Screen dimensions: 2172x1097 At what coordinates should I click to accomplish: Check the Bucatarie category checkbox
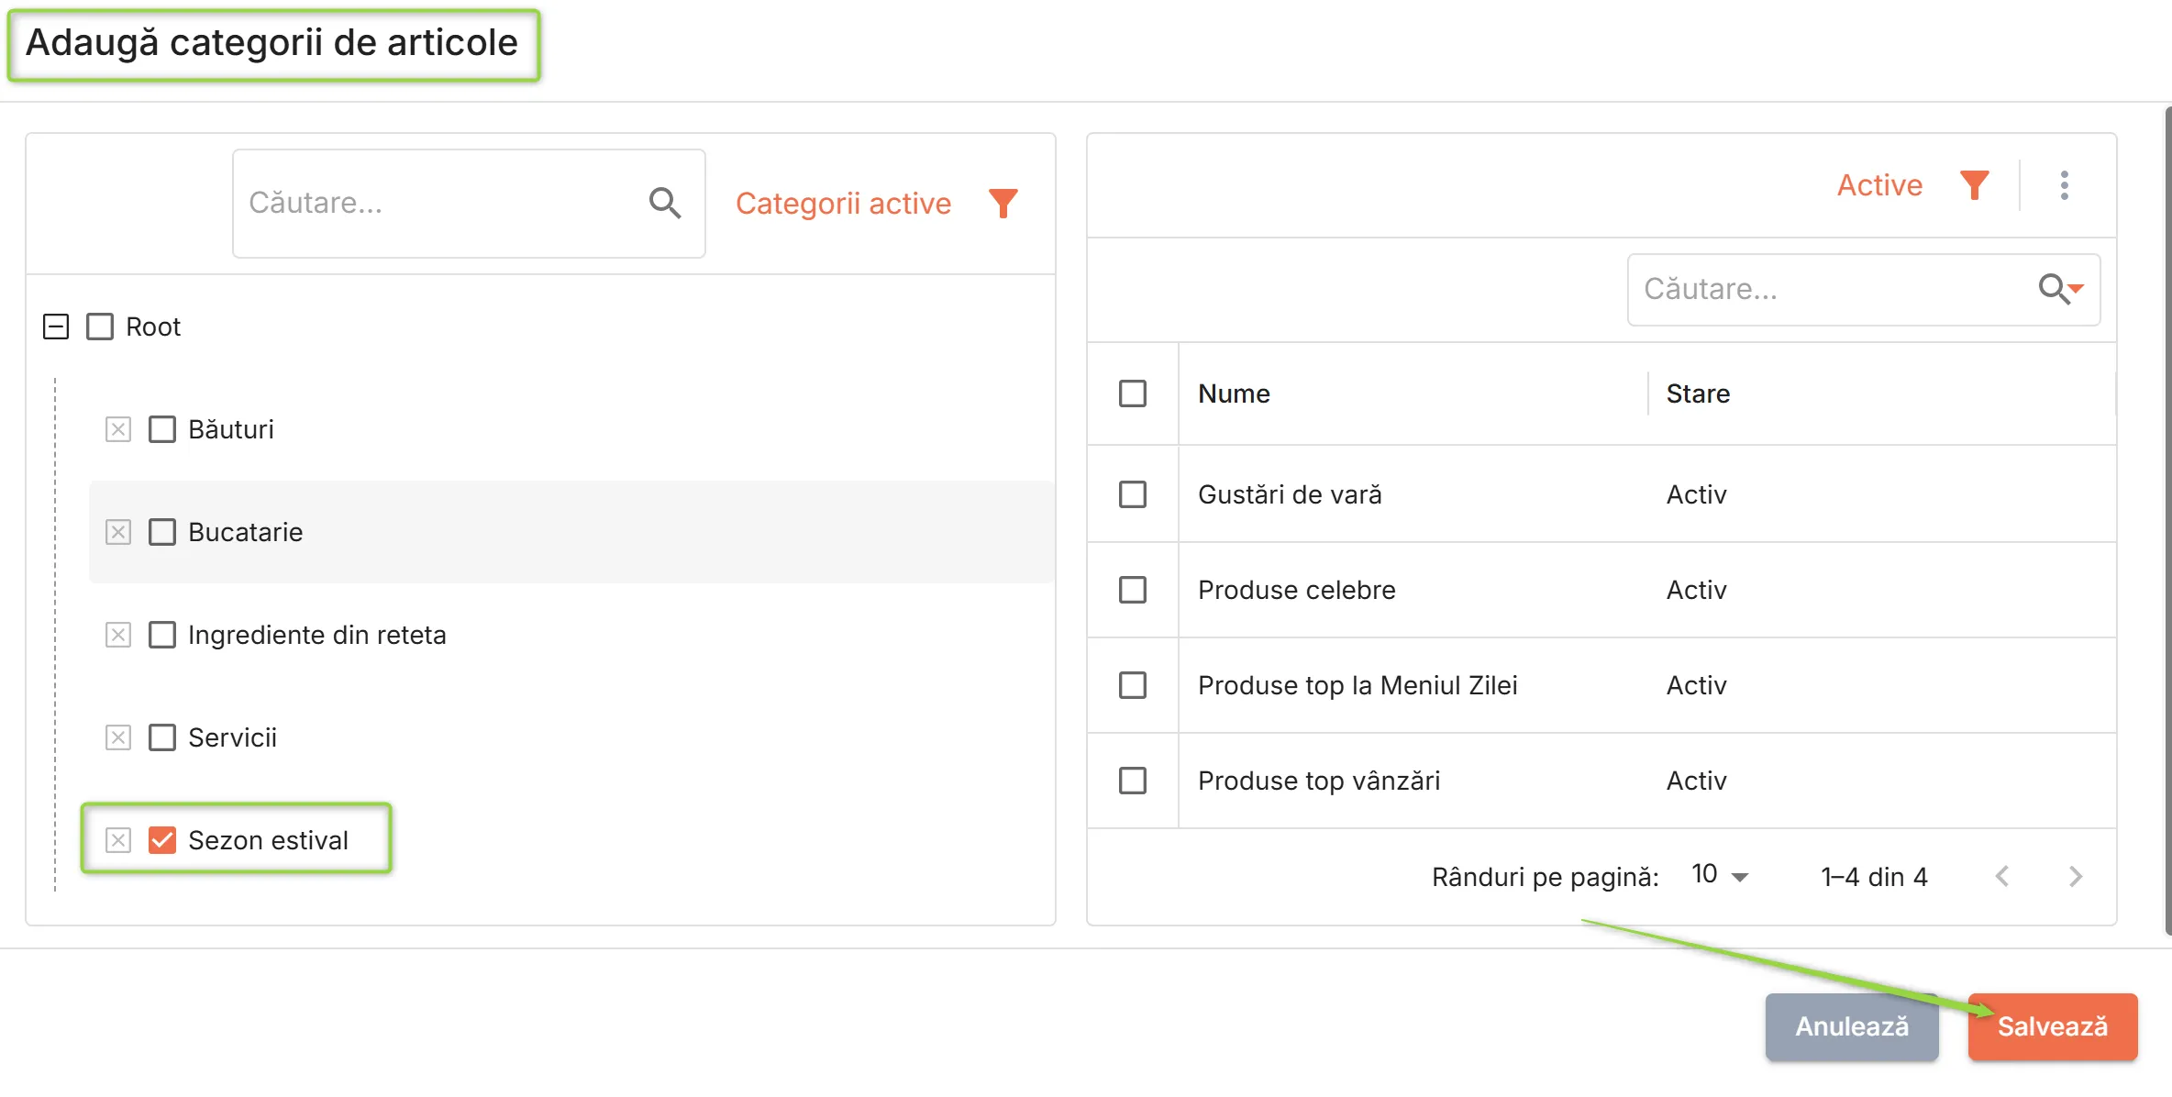162,532
